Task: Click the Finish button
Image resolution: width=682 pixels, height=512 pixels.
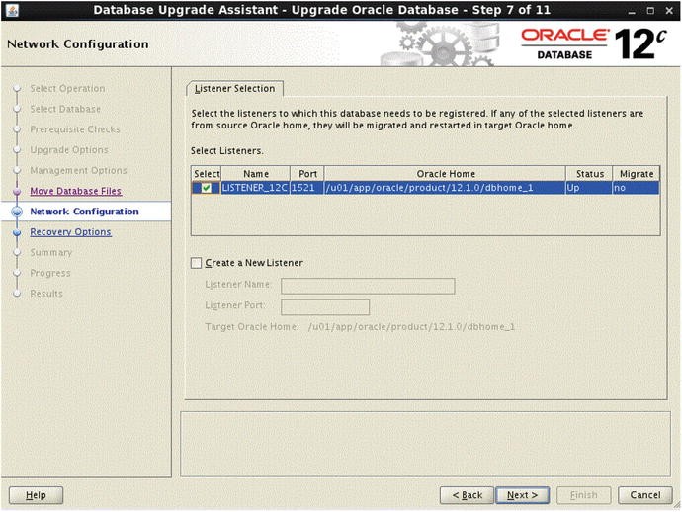Action: (x=584, y=495)
